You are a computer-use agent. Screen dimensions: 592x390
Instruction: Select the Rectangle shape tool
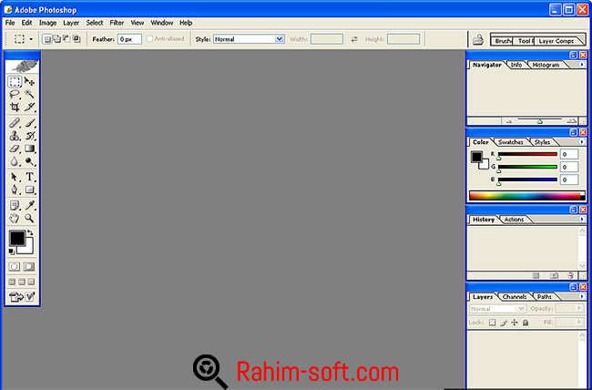[x=29, y=190]
